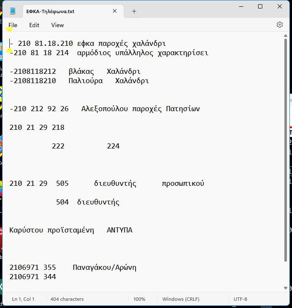
Task: Minimize the Notepad window
Action: click(x=241, y=6)
